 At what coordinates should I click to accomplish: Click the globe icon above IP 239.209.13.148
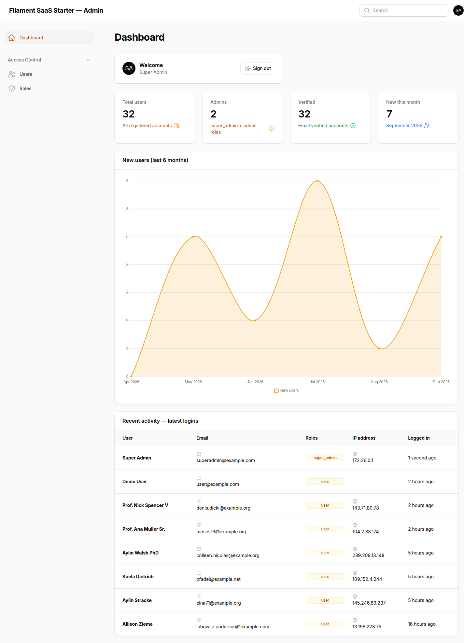355,549
